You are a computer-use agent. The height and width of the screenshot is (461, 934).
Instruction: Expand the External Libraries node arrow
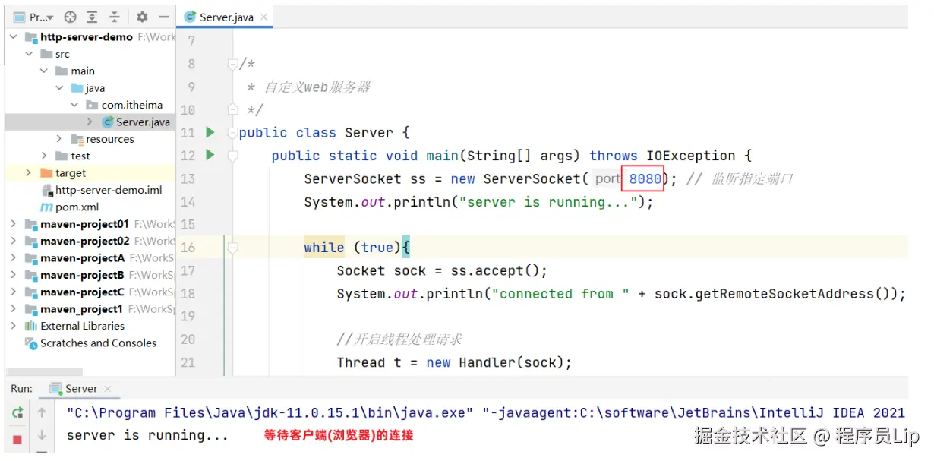click(x=14, y=326)
